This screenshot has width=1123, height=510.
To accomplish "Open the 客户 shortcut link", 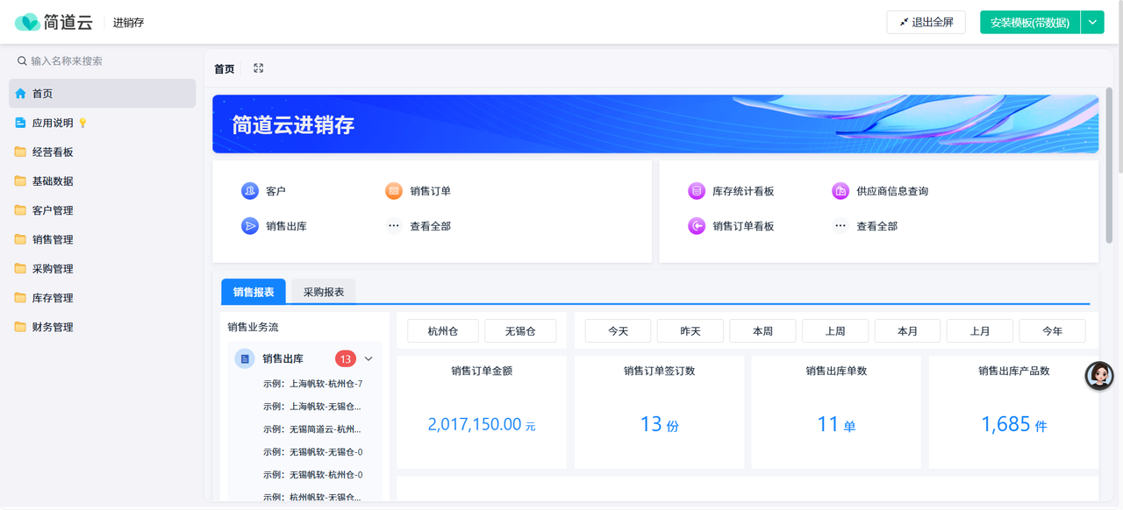I will [x=275, y=191].
